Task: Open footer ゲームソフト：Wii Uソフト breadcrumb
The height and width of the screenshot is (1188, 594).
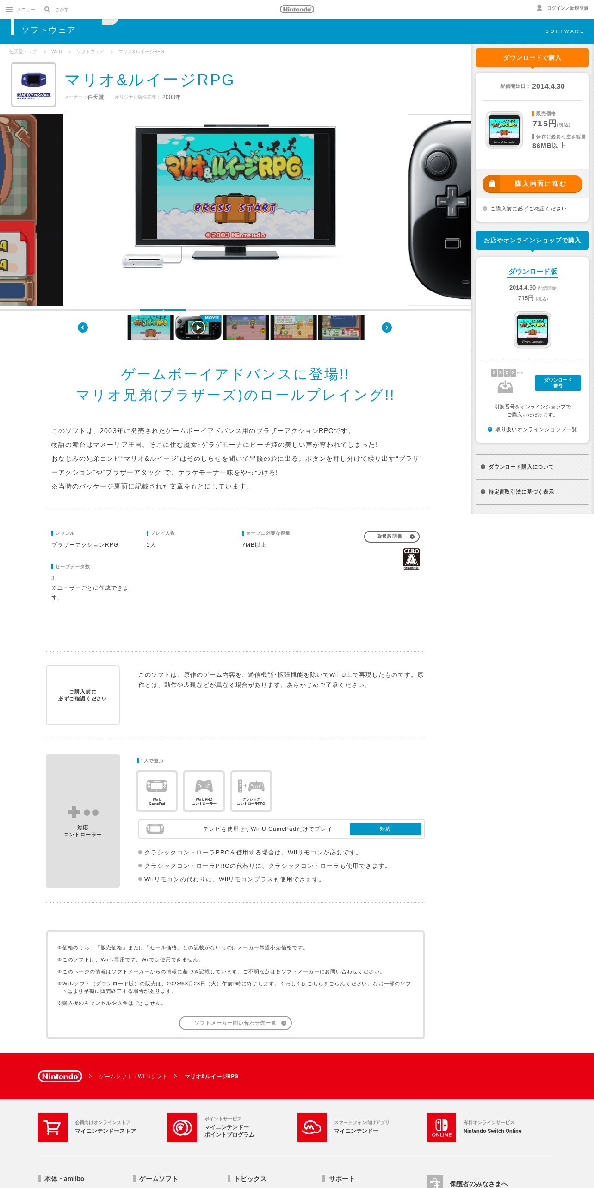Action: pos(133,1077)
